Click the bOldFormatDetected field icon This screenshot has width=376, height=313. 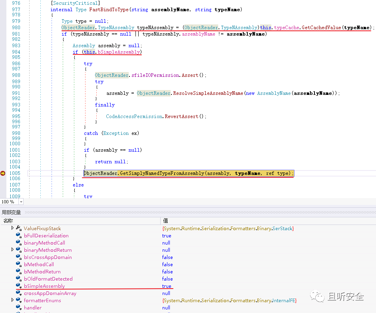19,279
